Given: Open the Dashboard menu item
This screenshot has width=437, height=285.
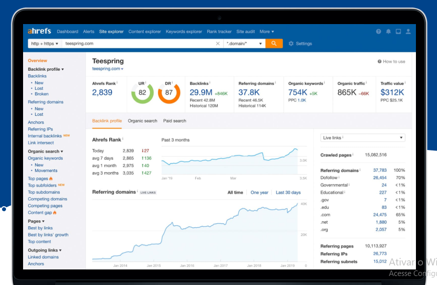Looking at the screenshot, I should click(x=67, y=32).
